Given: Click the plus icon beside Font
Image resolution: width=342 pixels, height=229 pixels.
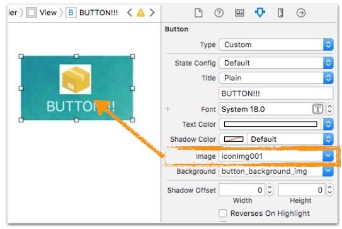Looking at the screenshot, I should [168, 109].
